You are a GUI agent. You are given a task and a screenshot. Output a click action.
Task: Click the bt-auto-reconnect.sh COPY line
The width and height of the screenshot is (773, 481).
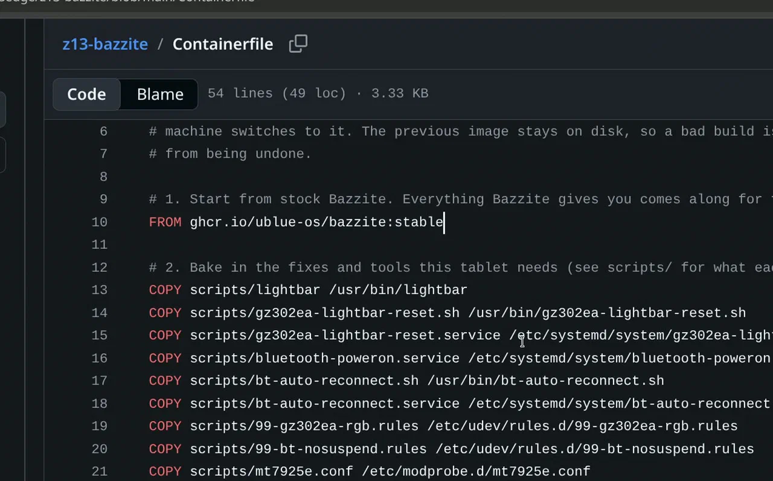click(x=406, y=381)
